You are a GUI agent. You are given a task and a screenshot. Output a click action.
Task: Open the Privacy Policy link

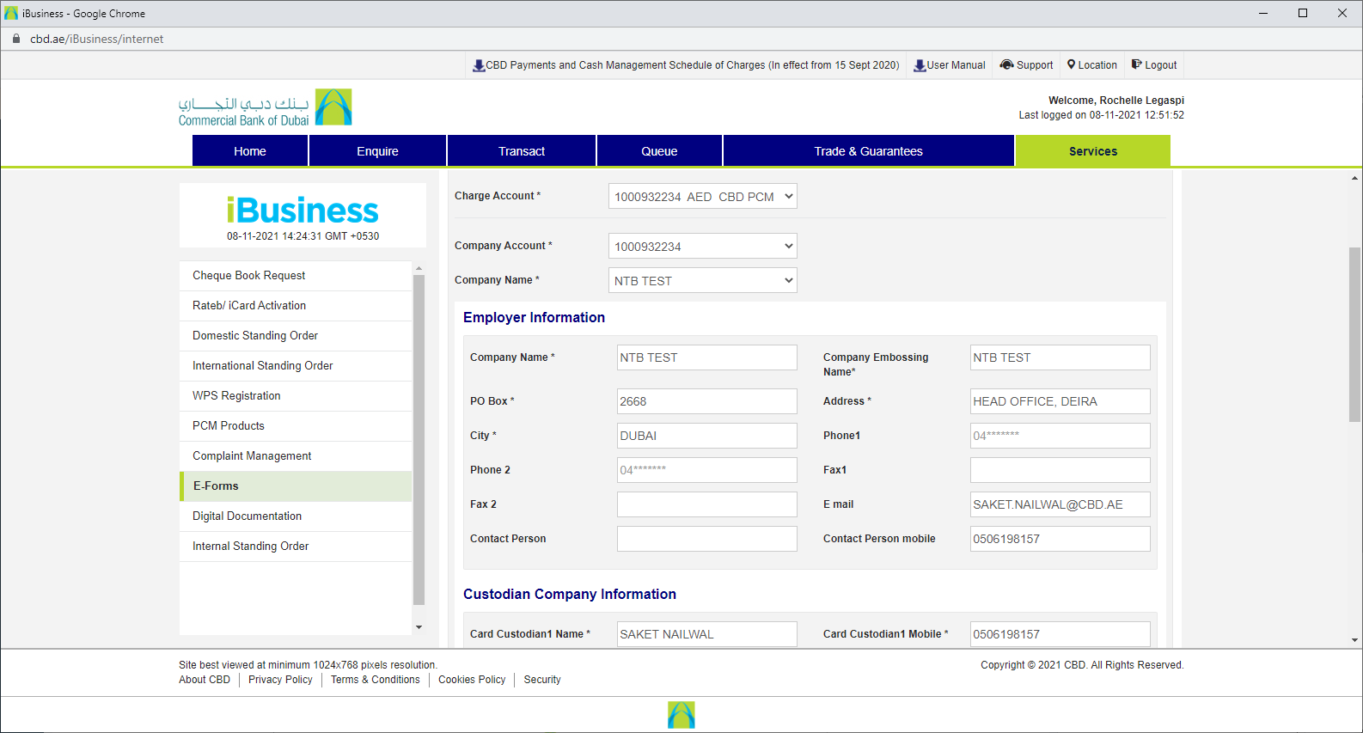click(x=280, y=680)
